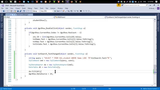Screen dimensions: 160x90
Task: Switch to the Form1.cs tab
Action: (x=9, y=15)
